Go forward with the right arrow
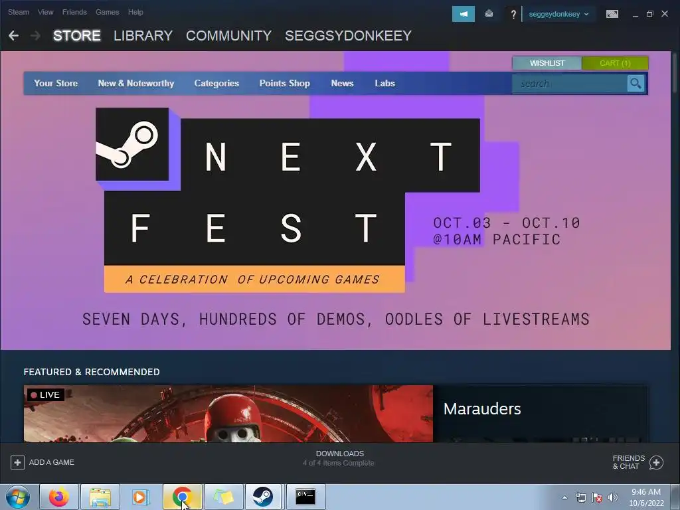Image resolution: width=680 pixels, height=510 pixels. point(36,36)
